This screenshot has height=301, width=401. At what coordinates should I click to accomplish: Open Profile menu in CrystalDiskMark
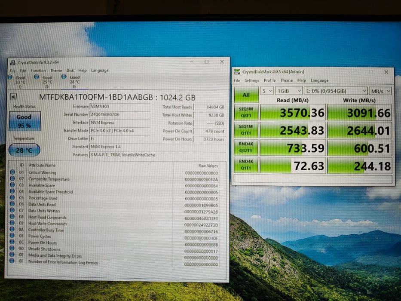(270, 80)
